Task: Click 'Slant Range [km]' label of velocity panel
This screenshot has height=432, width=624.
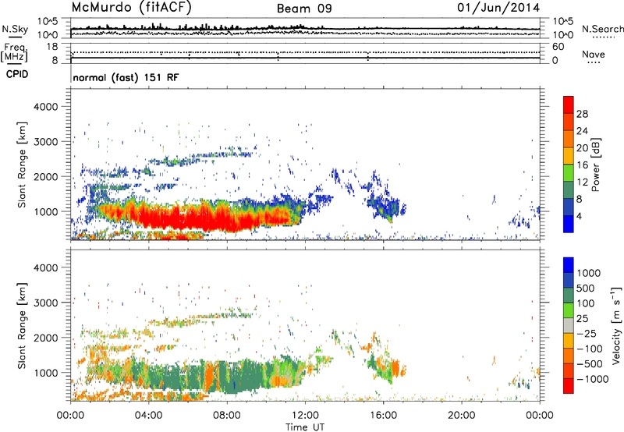Action: coord(22,325)
